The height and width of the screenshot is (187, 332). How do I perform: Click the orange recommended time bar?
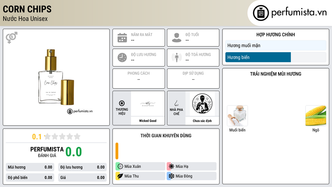coord(117,151)
